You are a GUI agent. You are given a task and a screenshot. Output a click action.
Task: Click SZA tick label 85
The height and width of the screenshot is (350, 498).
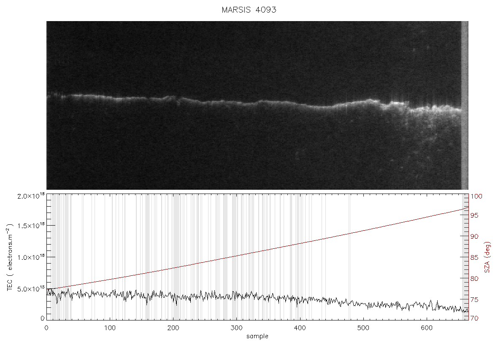pyautogui.click(x=474, y=257)
